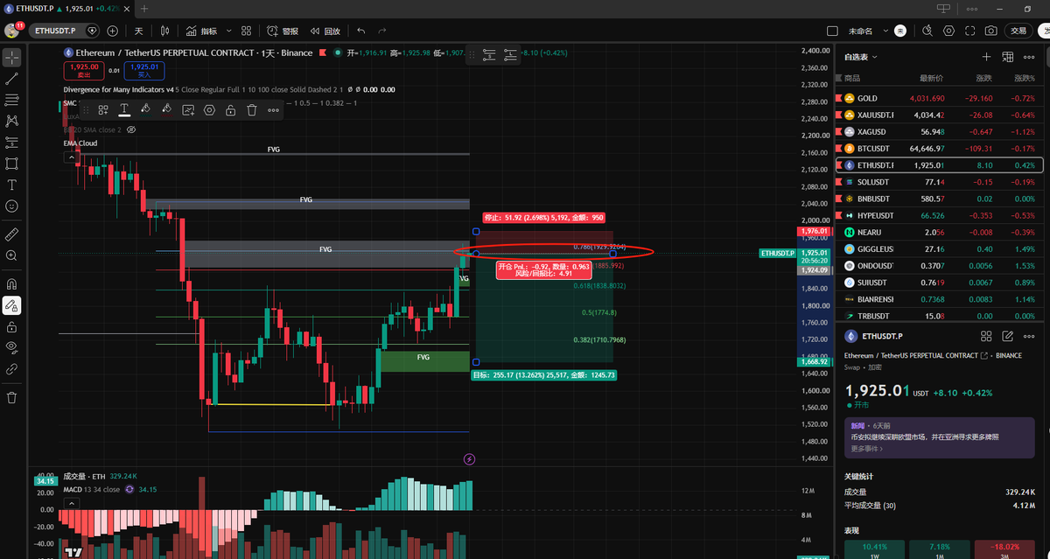Toggle hide all drawings eye icon
Viewport: 1050px width, 559px height.
click(11, 347)
